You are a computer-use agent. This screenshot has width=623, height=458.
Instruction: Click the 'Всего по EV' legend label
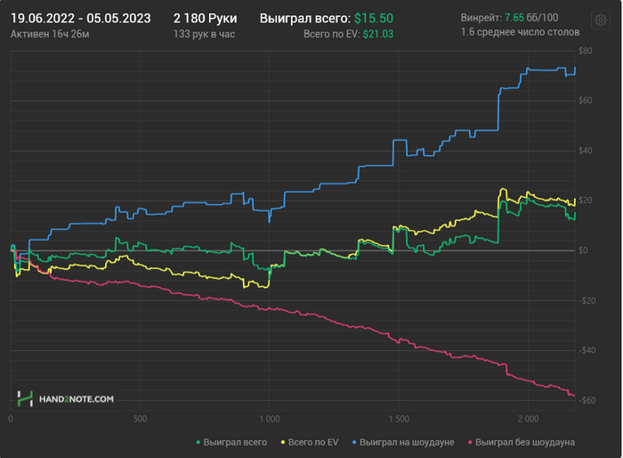[x=313, y=443]
